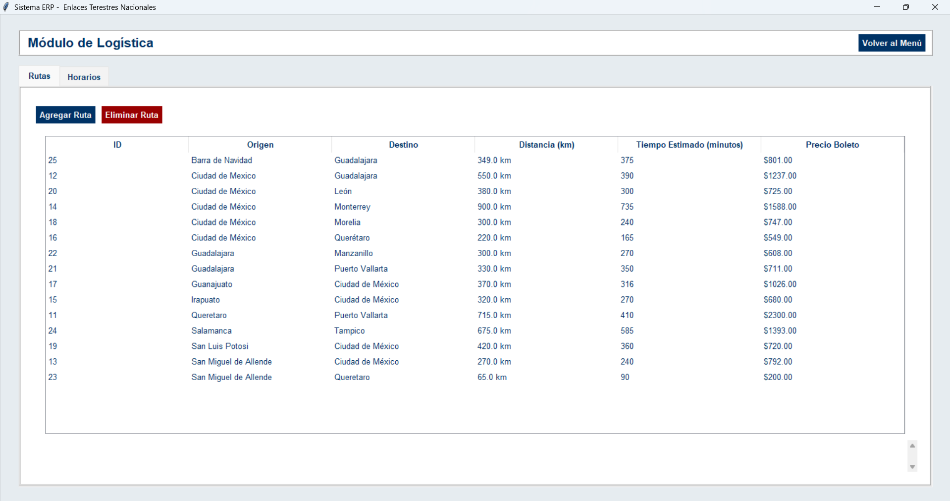Viewport: 950px width, 501px height.
Task: Click the $801.00 price cell
Action: click(778, 161)
